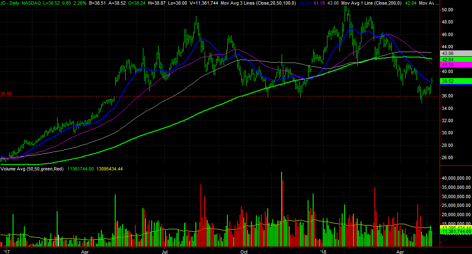
Task: Select Mov Avg 1 Line (Close,200,0) label
Action: tap(371, 3)
